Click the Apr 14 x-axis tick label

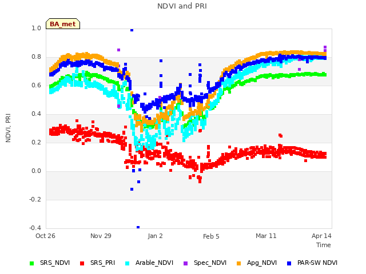coord(321,236)
